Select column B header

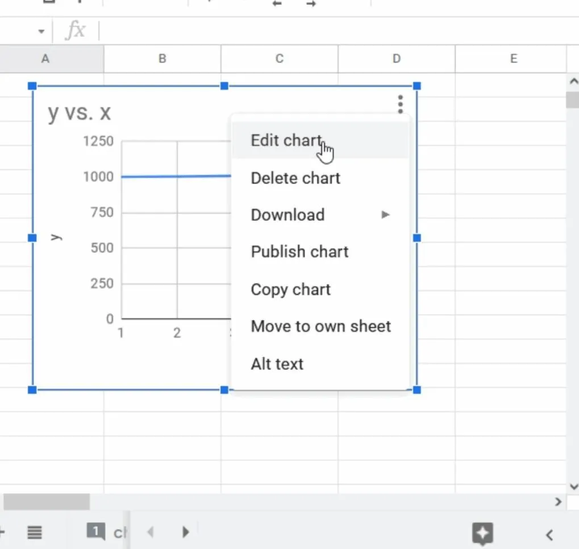pyautogui.click(x=163, y=59)
